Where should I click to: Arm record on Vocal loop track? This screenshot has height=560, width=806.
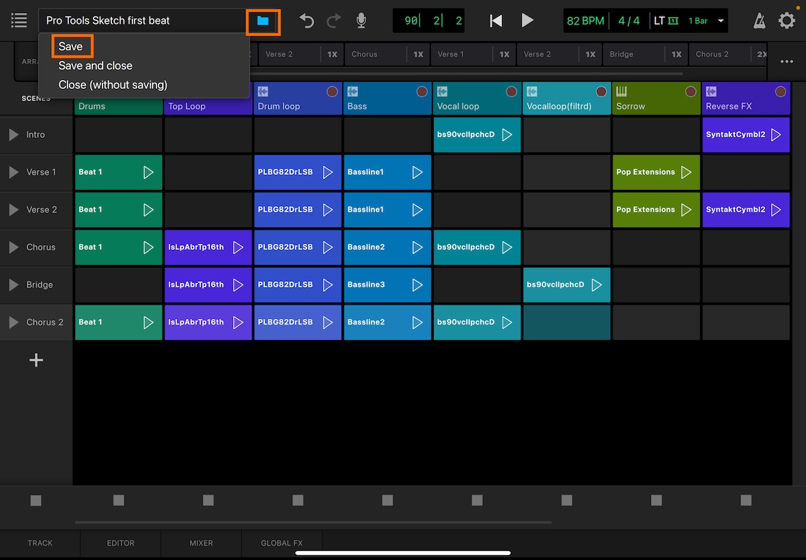tap(511, 92)
